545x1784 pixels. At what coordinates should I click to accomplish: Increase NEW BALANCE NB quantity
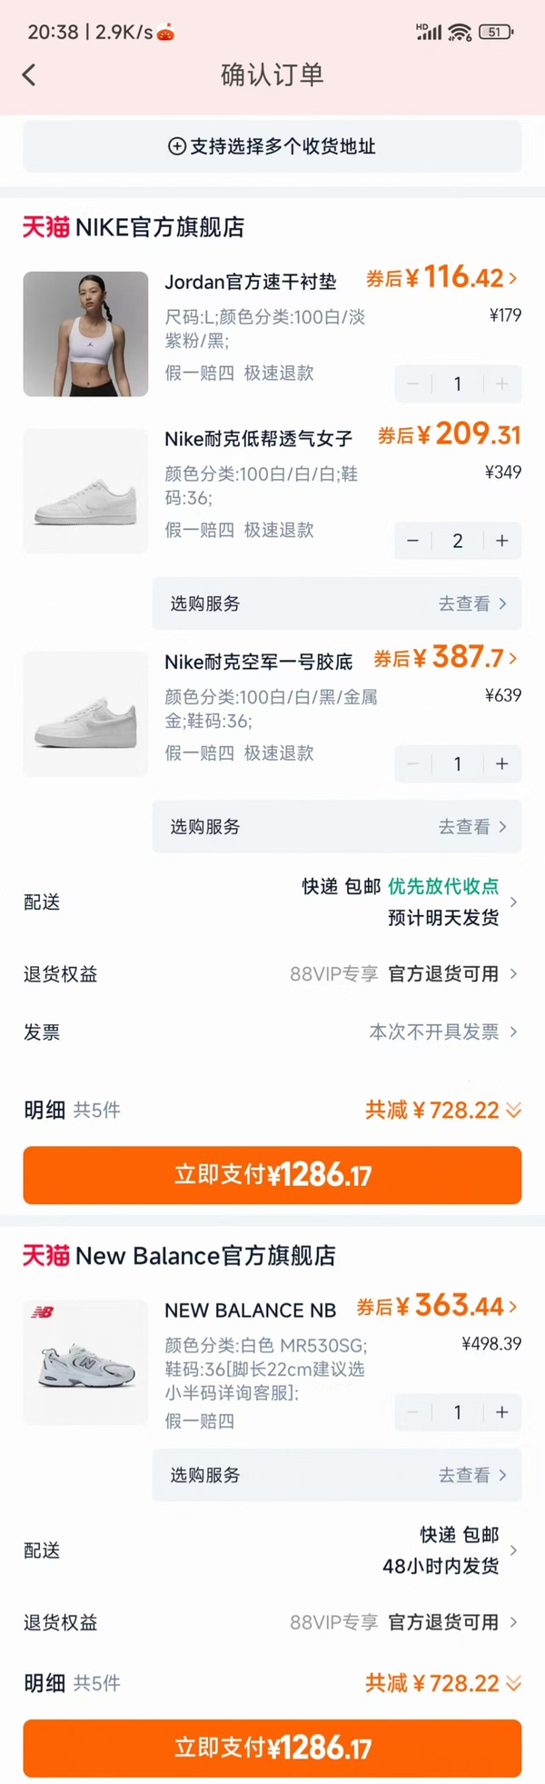click(501, 1412)
